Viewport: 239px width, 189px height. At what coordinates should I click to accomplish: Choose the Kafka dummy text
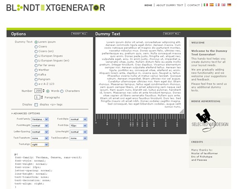36,75
